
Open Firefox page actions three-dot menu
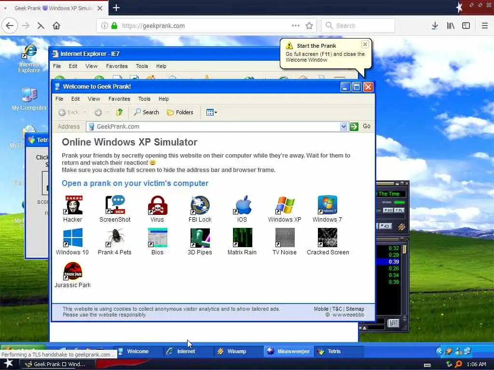click(x=296, y=26)
